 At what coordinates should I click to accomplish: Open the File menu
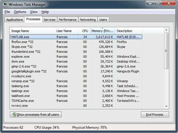click(x=7, y=12)
